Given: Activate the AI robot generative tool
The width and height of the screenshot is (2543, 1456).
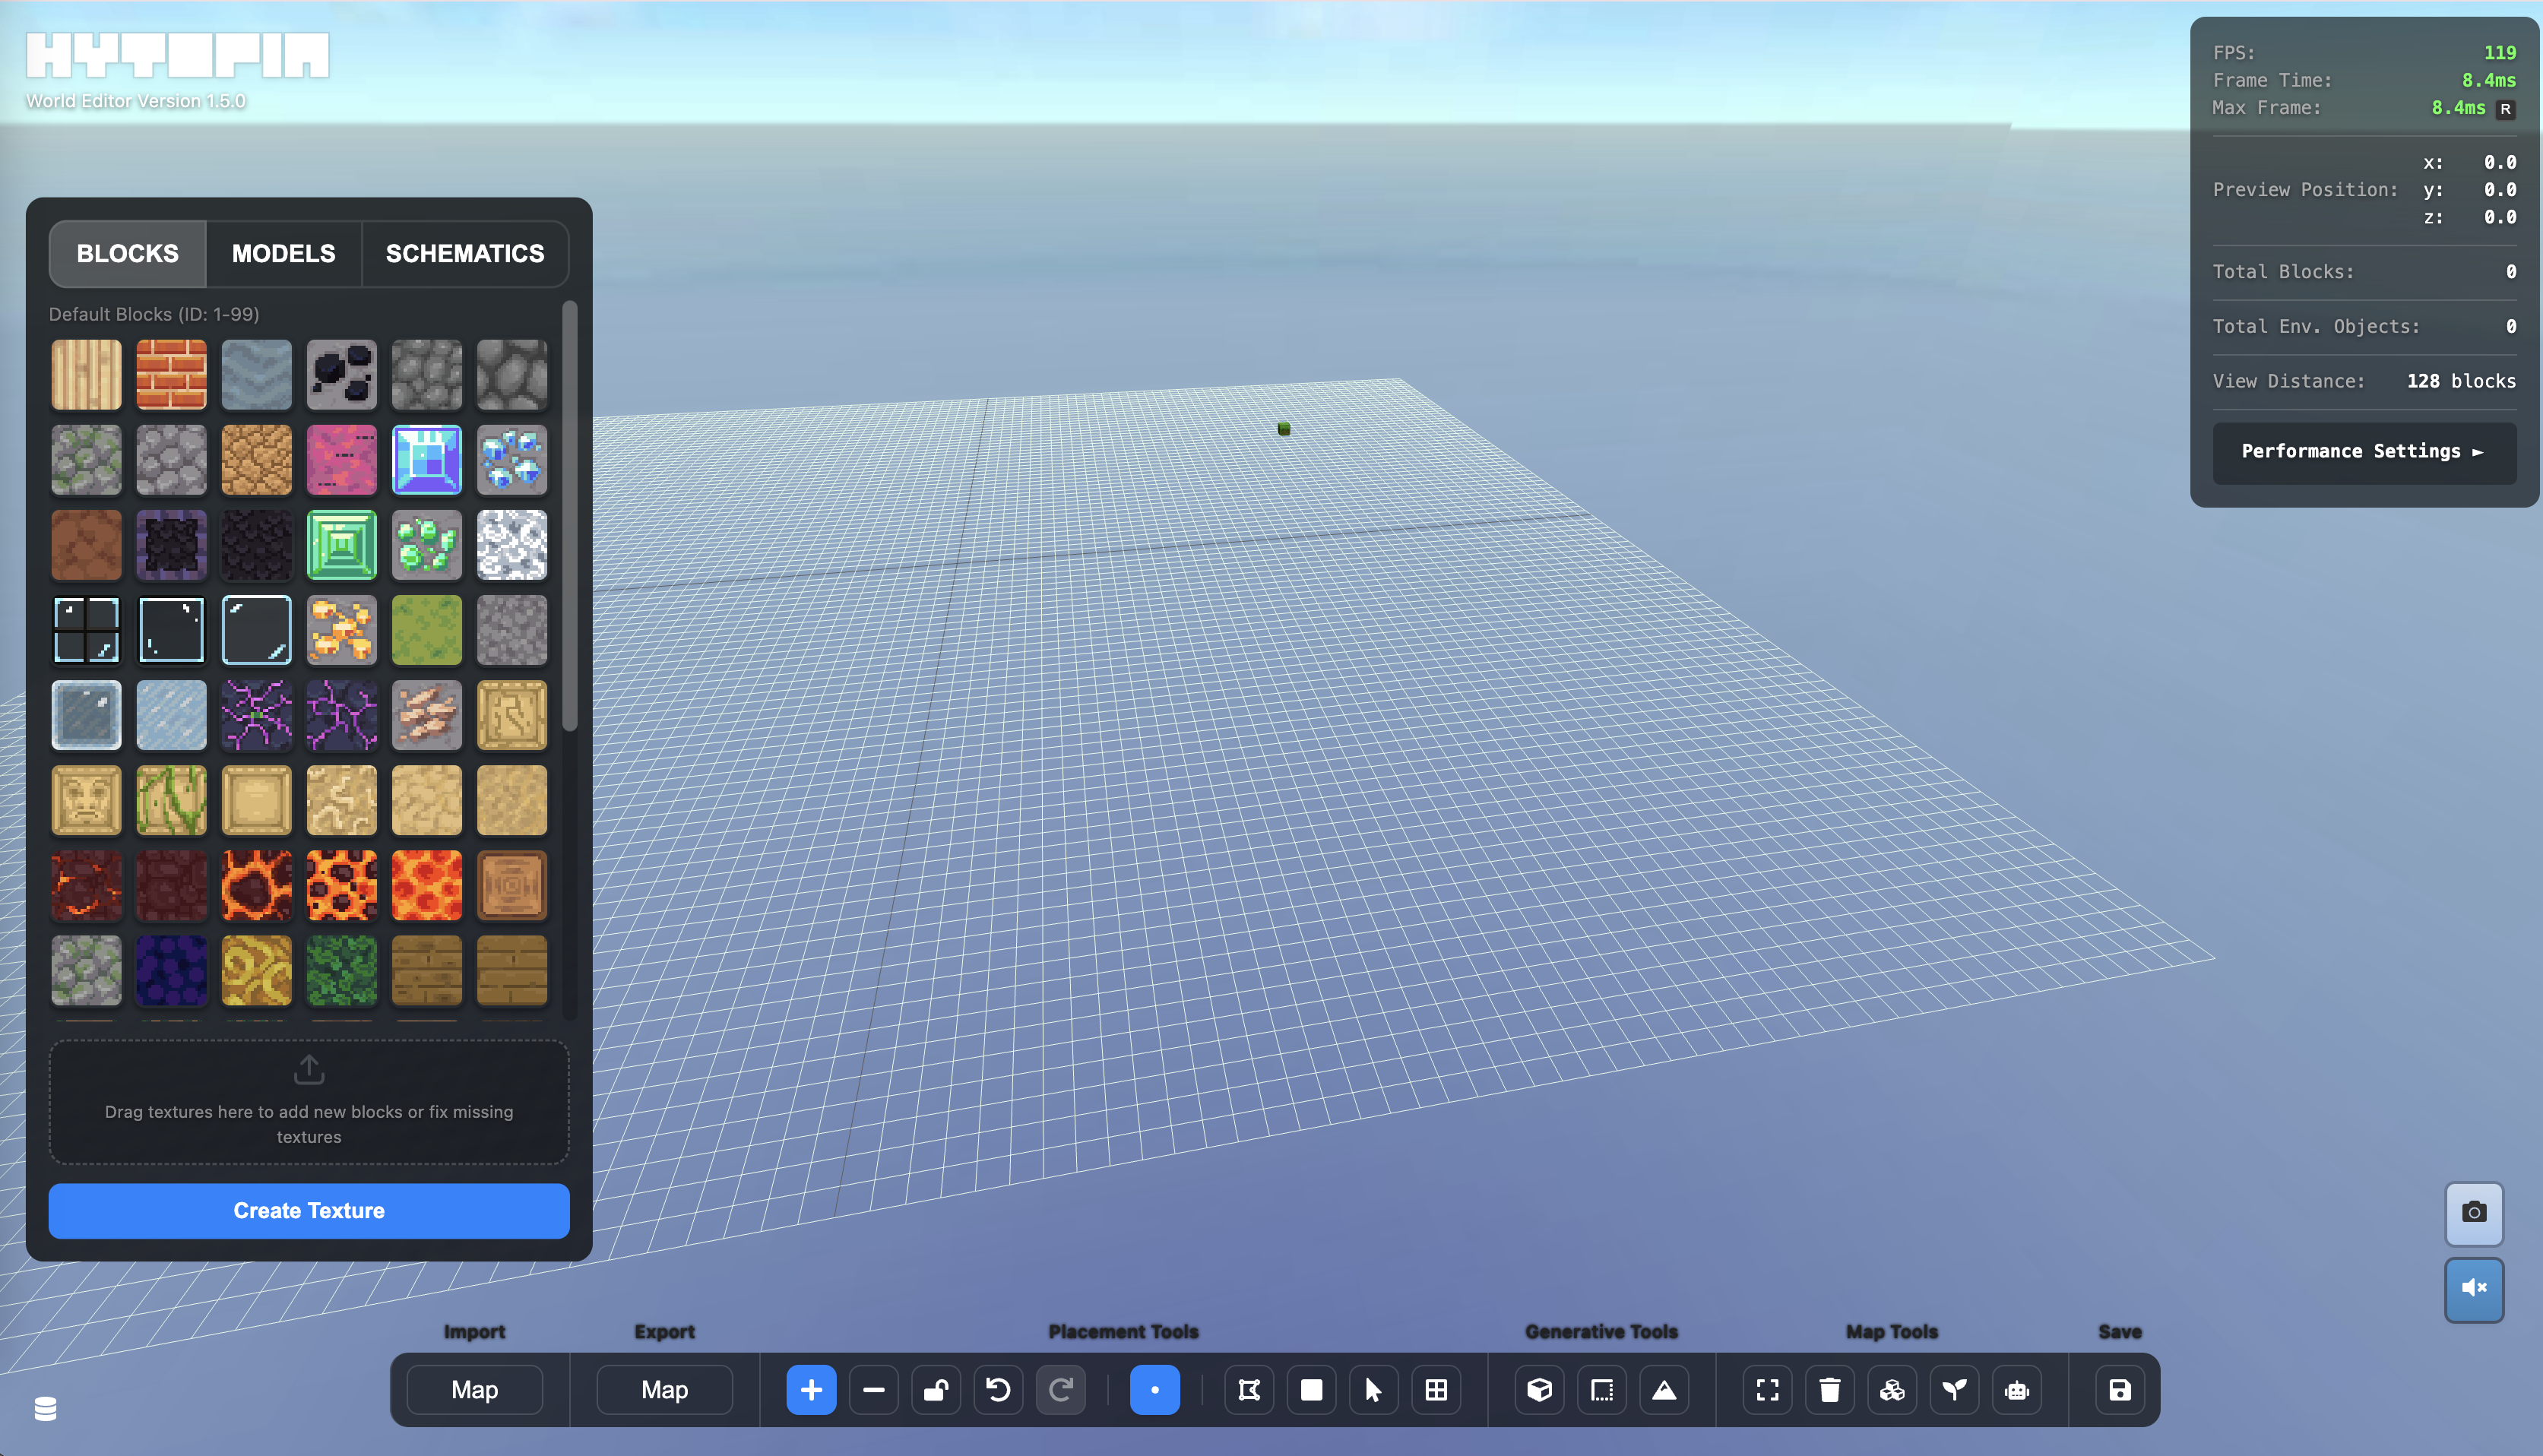Looking at the screenshot, I should click(x=2016, y=1390).
